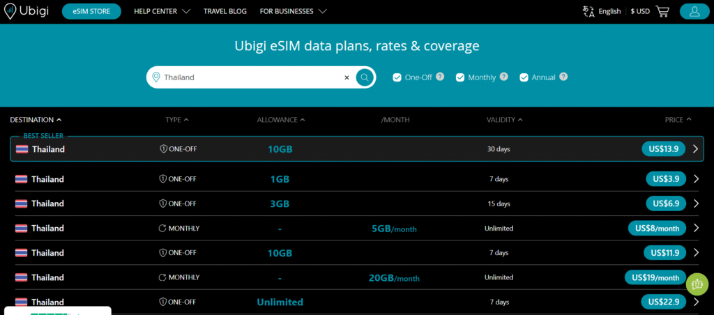Expand the Help Center menu

click(162, 11)
